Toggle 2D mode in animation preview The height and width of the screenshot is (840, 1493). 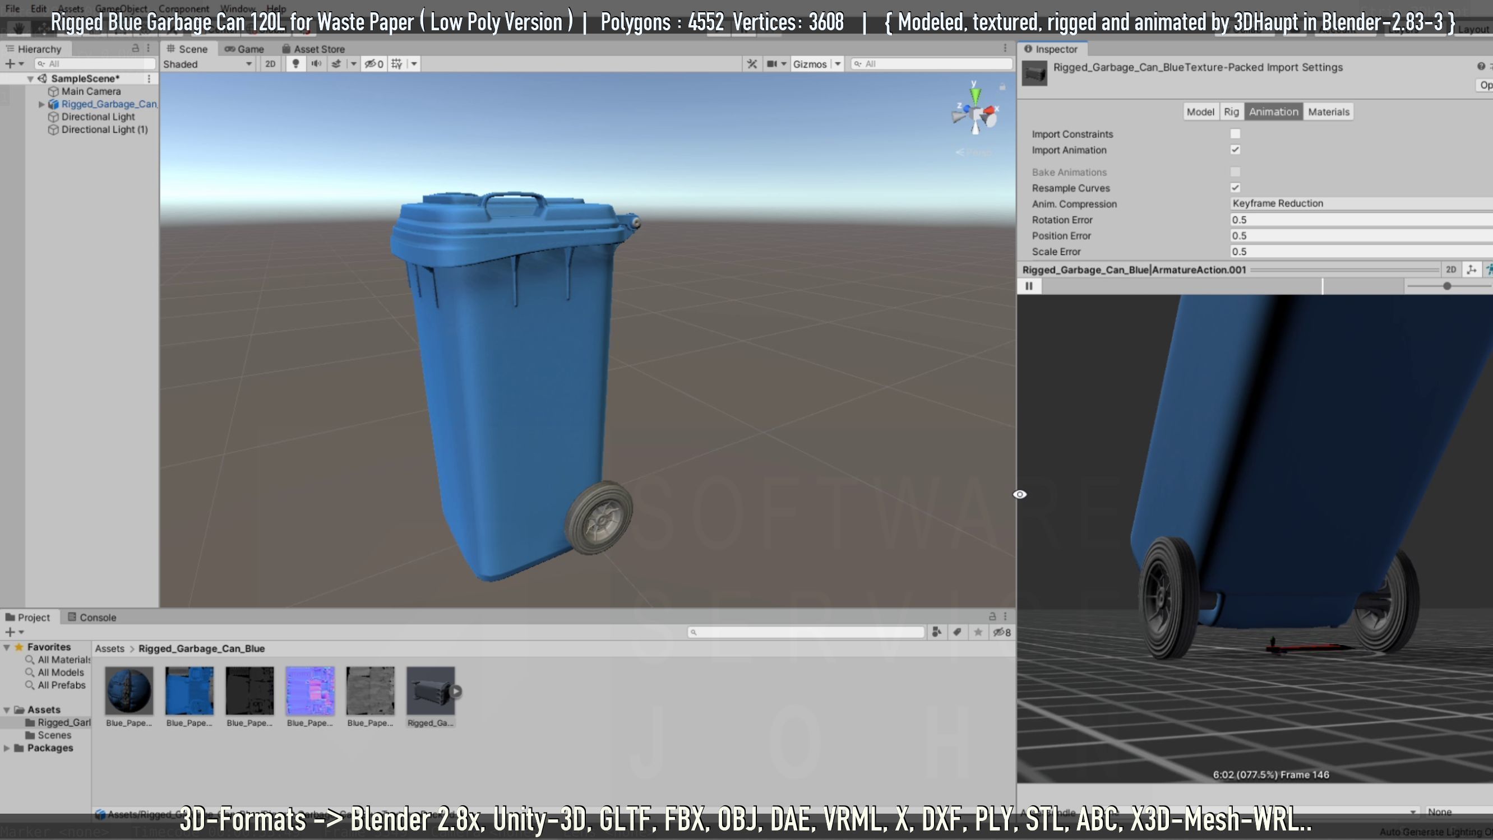point(1451,270)
